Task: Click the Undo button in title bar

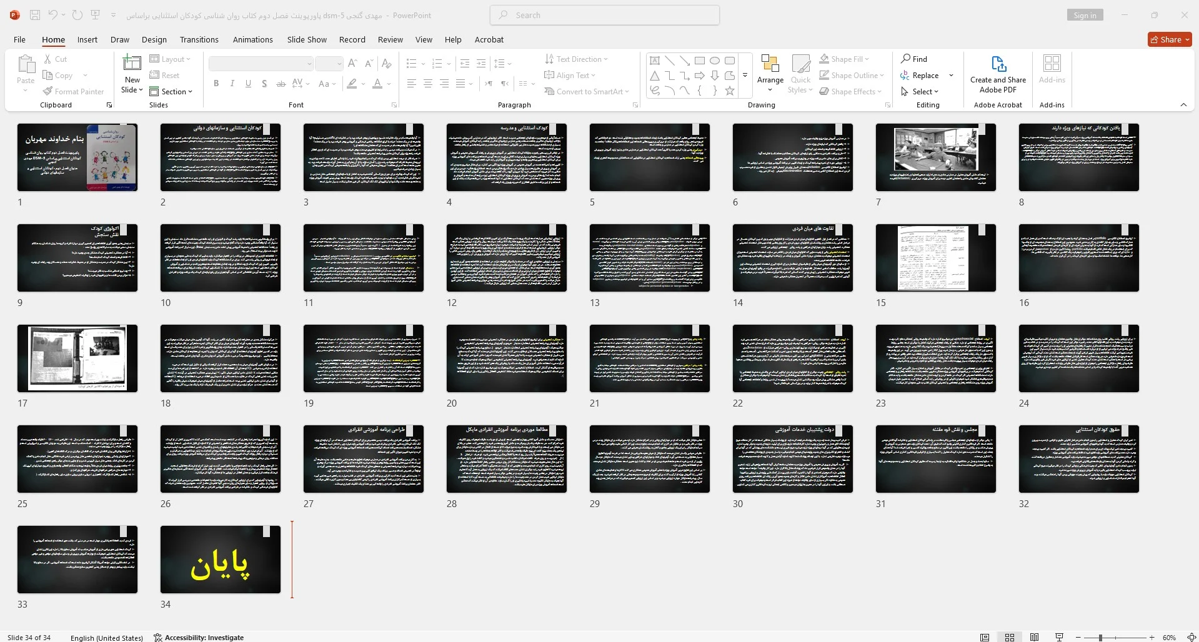Action: point(53,15)
